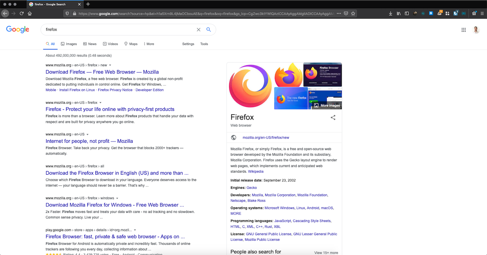Focus the browser address bar URL
The image size is (487, 255).
[x=206, y=13]
